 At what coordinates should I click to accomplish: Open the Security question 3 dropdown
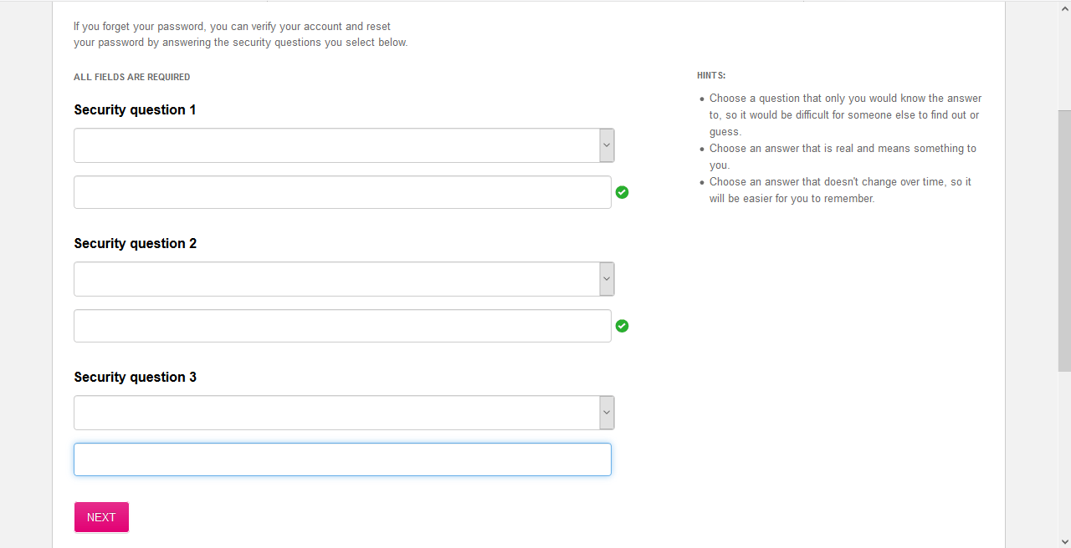344,413
